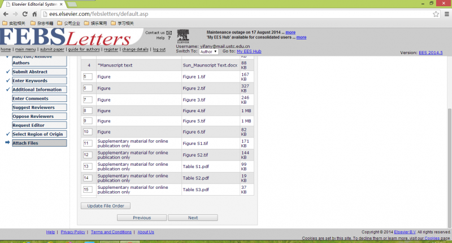Click order field for Figure 2.tif

pos(88,89)
